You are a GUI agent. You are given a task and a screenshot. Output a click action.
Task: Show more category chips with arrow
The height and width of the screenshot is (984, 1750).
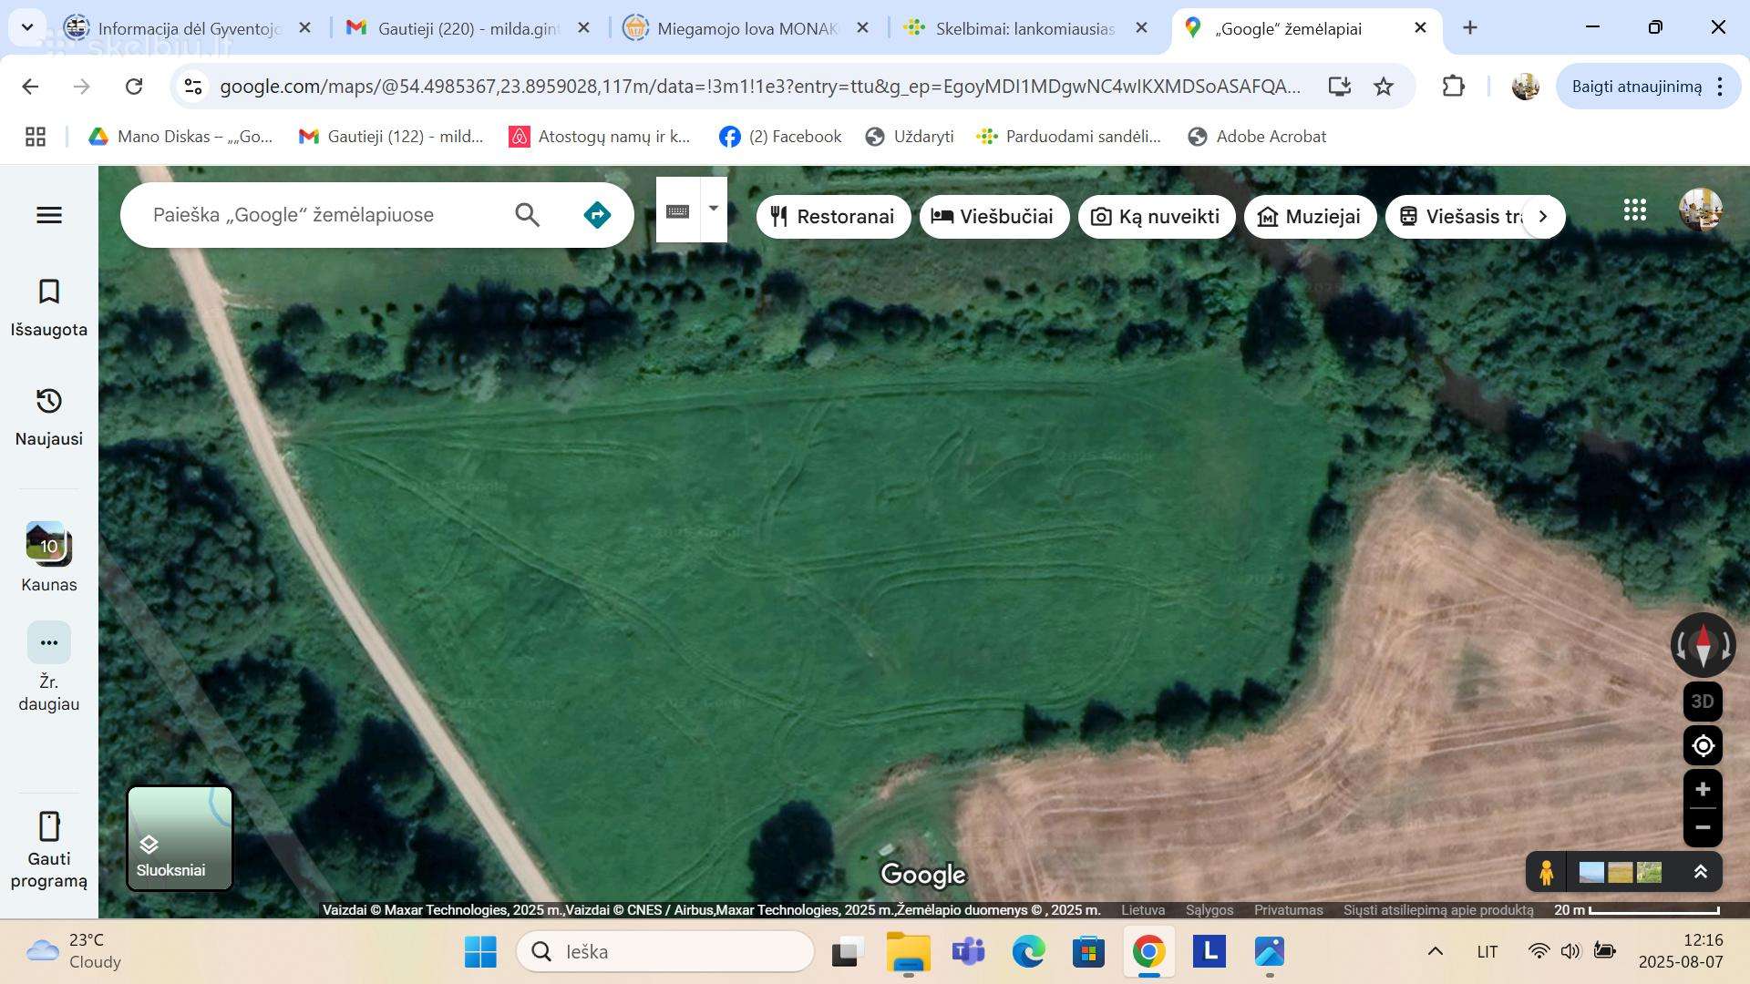click(x=1543, y=217)
